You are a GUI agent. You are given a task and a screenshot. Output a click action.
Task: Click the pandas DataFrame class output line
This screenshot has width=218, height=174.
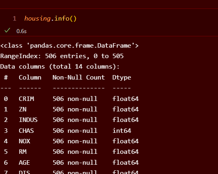[x=69, y=46]
